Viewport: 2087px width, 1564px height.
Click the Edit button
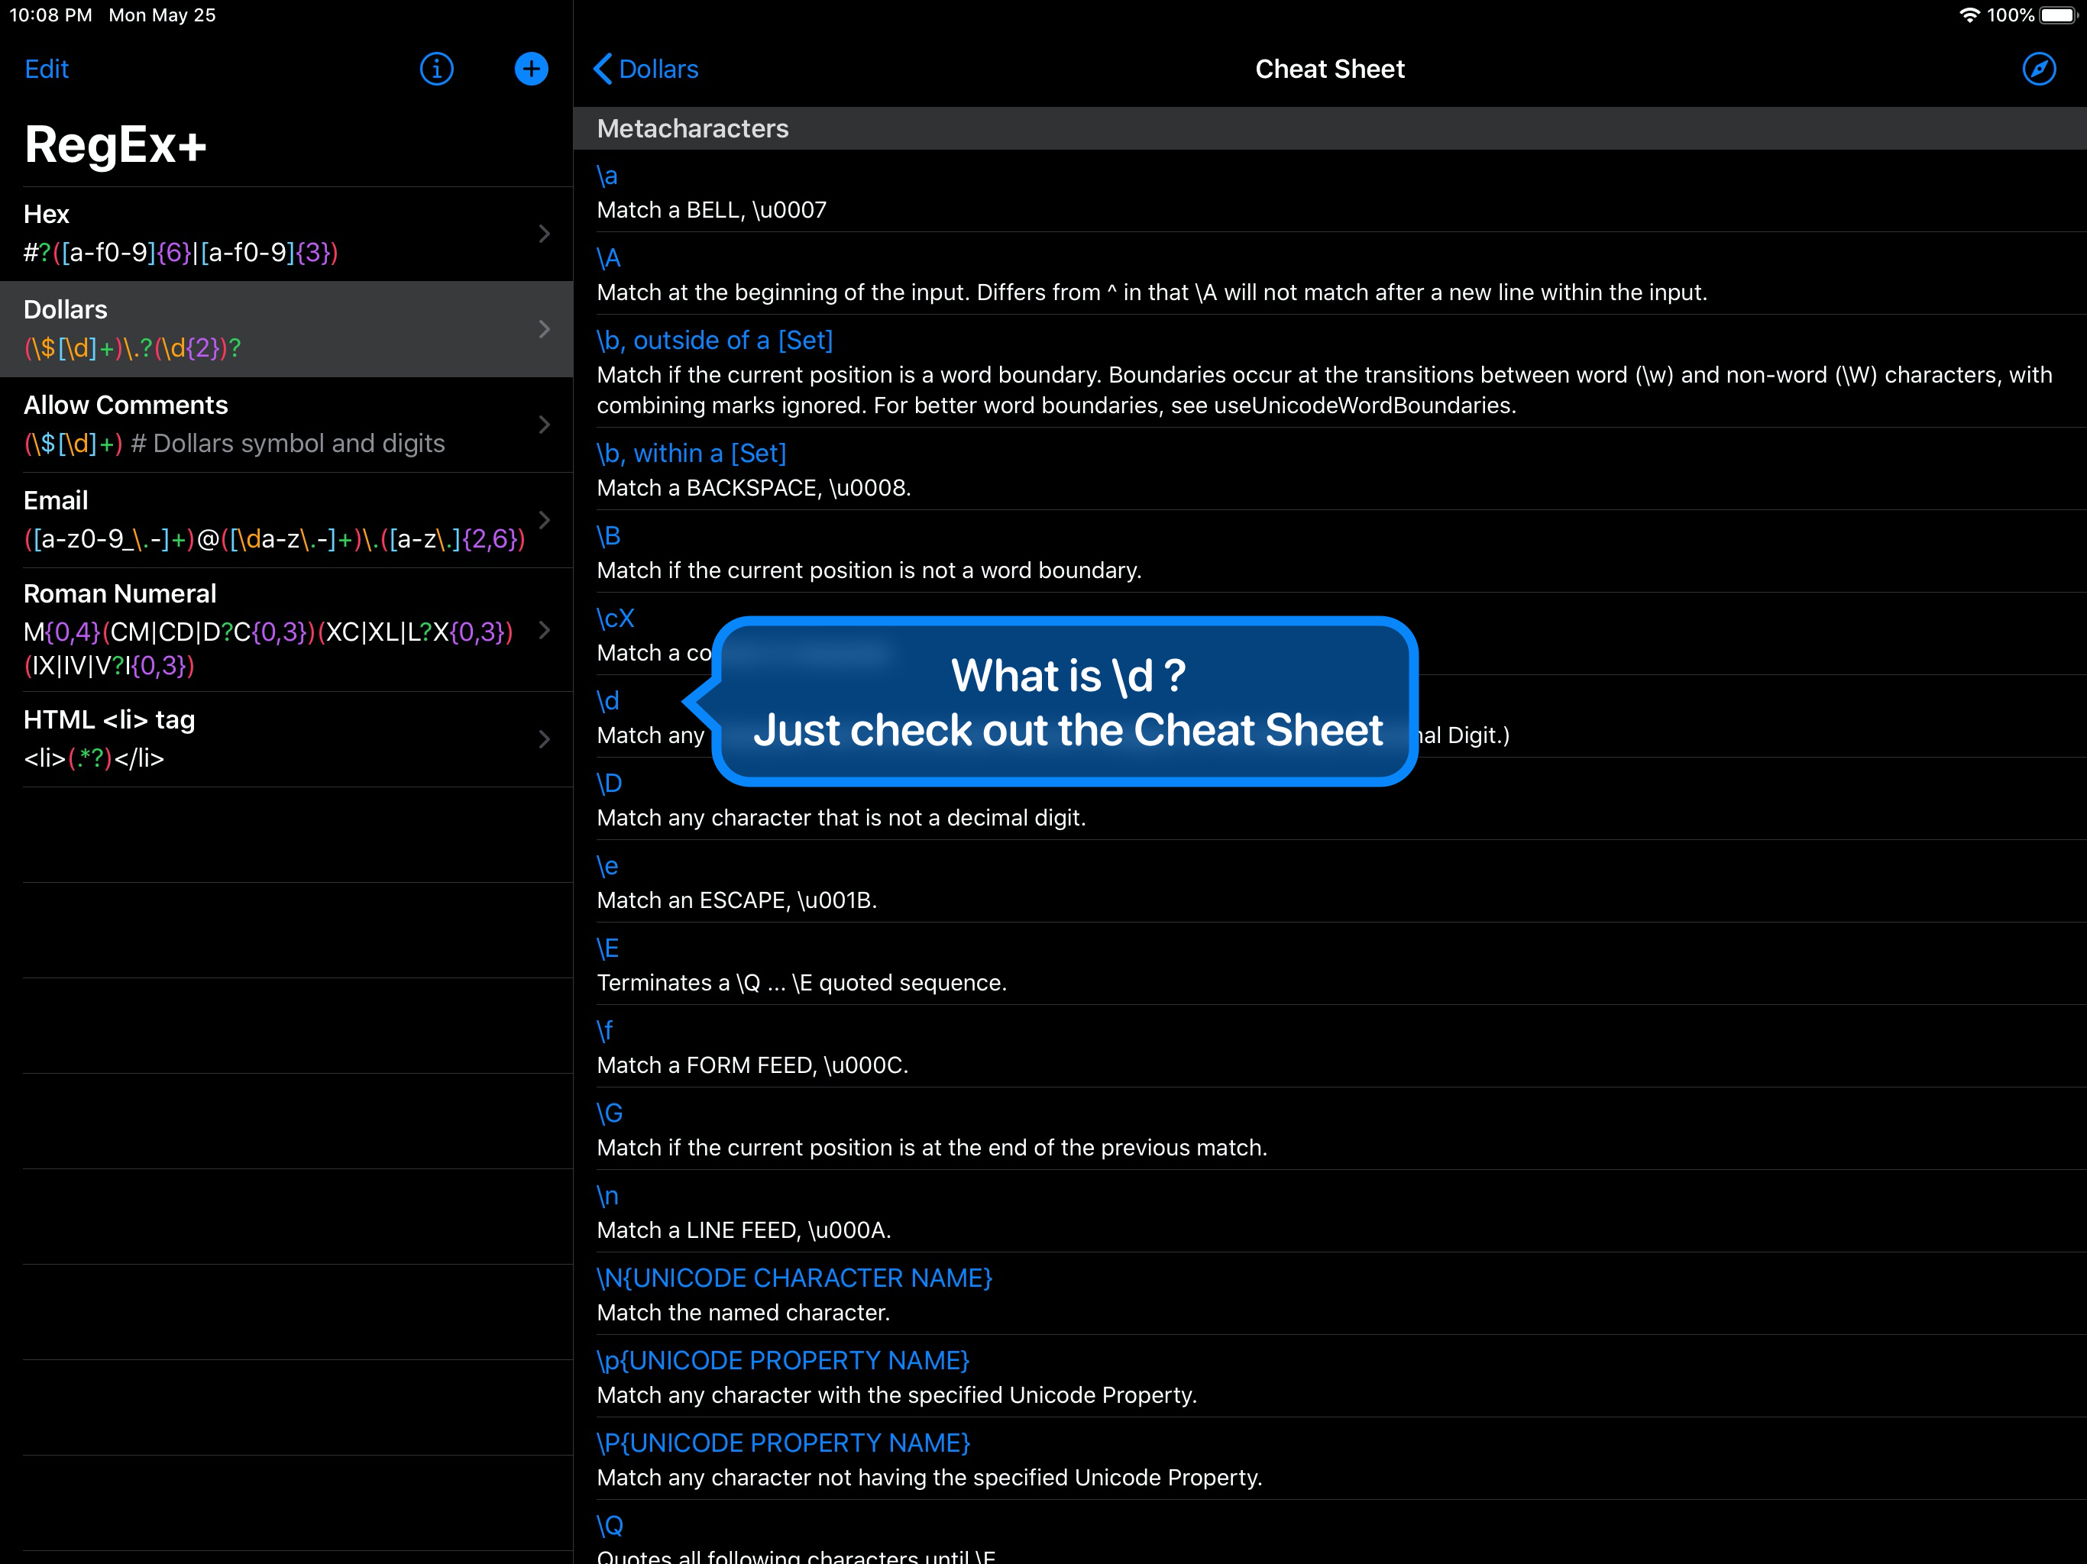coord(47,69)
